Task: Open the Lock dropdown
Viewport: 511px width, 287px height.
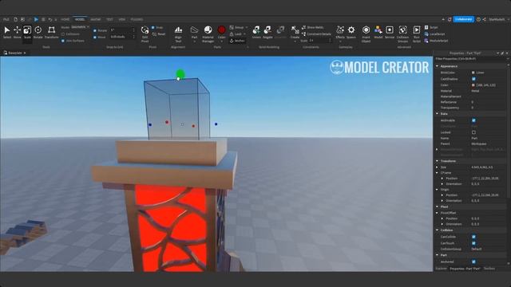Action: point(238,33)
